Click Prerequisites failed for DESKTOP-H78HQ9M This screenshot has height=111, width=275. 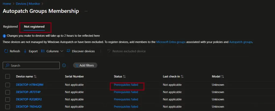pyautogui.click(x=126, y=85)
